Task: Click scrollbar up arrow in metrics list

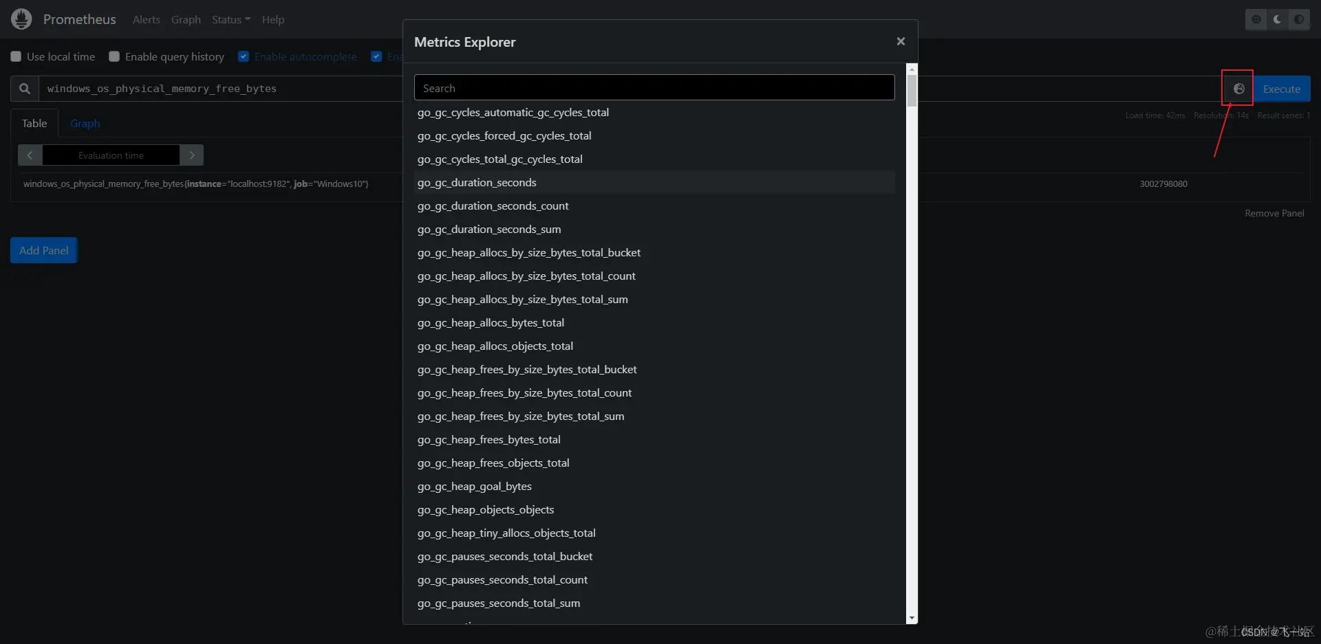Action: (x=912, y=69)
